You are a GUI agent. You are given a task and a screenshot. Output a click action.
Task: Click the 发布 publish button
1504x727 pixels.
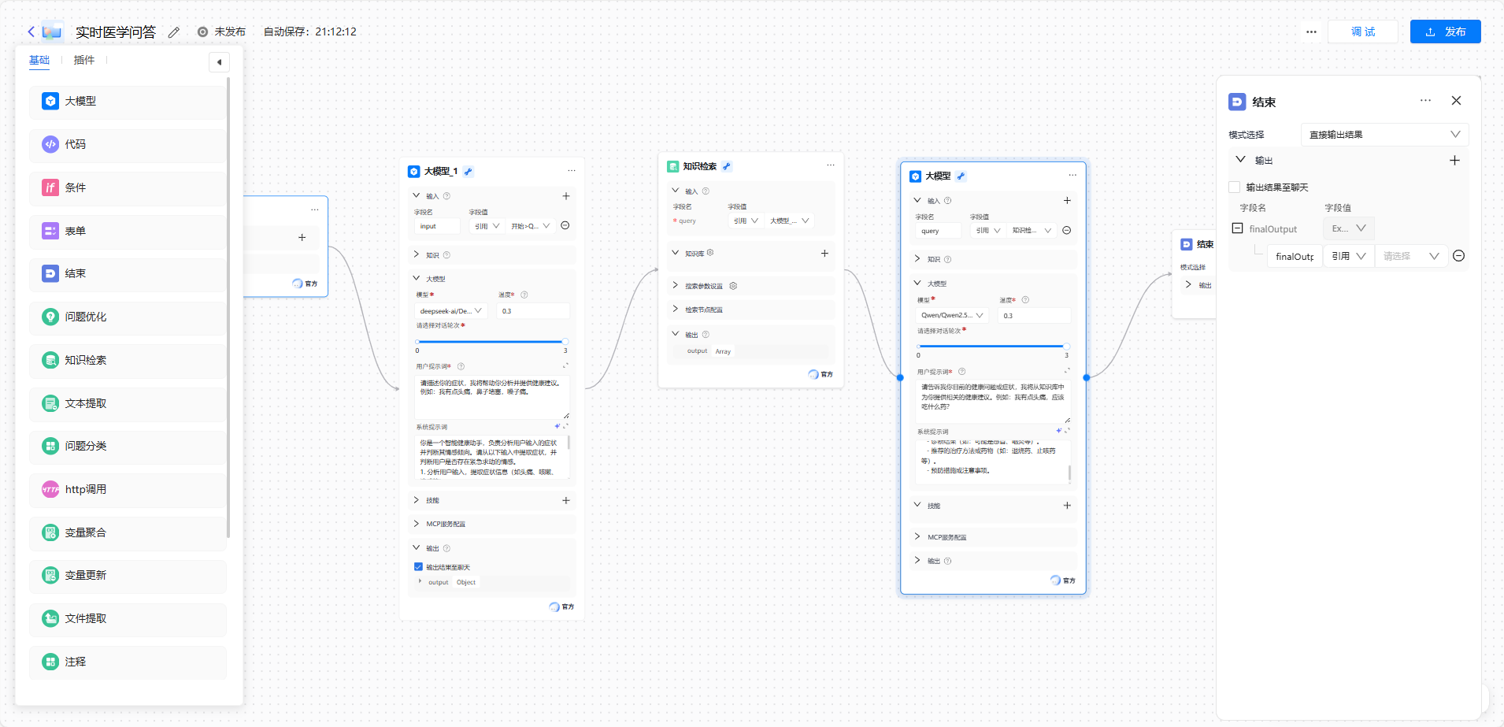pyautogui.click(x=1446, y=32)
